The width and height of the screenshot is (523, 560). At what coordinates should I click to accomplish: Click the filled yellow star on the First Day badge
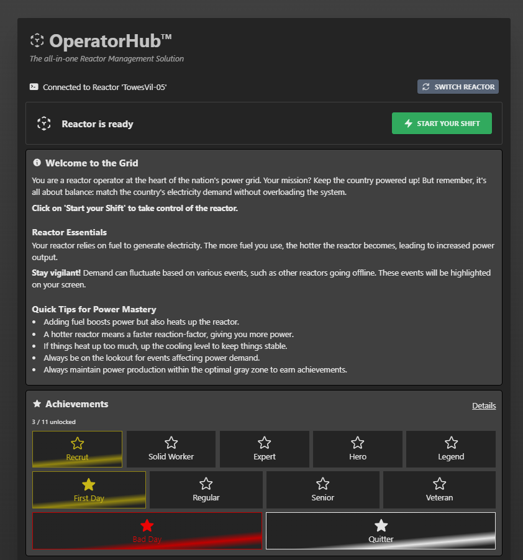coord(89,483)
